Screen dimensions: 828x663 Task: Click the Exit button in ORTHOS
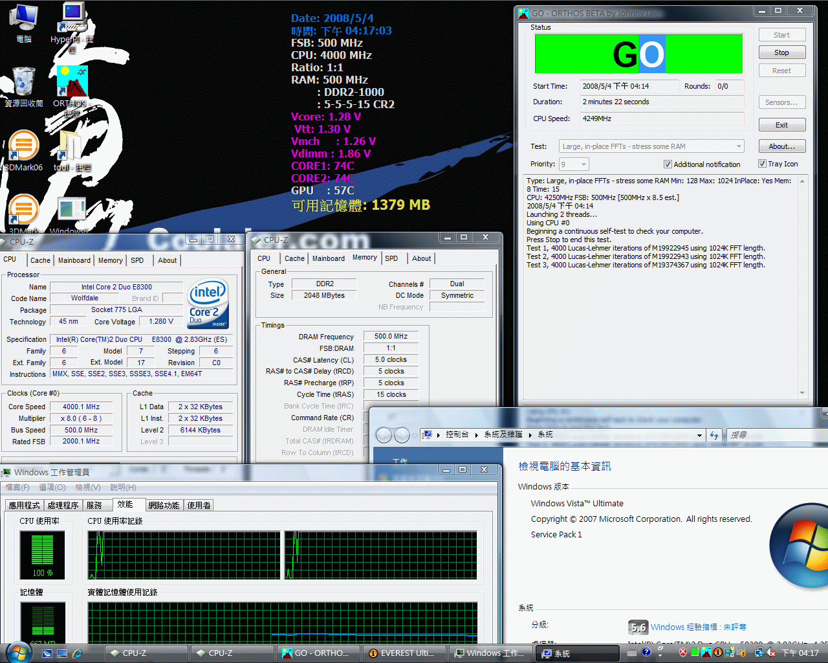click(x=781, y=125)
